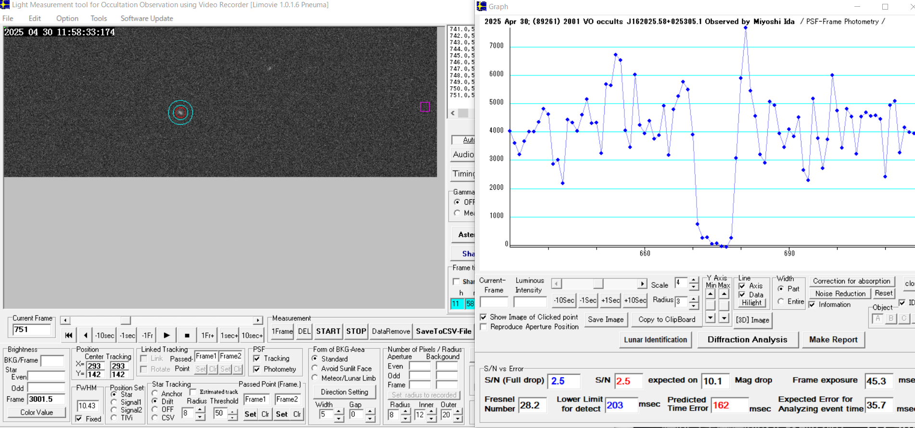Enable Reproduce Aperture Position checkbox
This screenshot has width=915, height=428.
click(483, 327)
